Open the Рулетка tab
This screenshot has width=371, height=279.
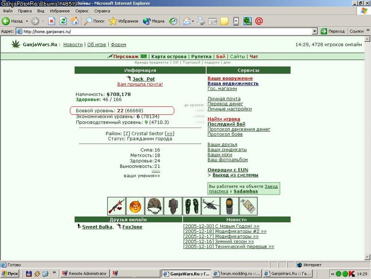point(201,56)
